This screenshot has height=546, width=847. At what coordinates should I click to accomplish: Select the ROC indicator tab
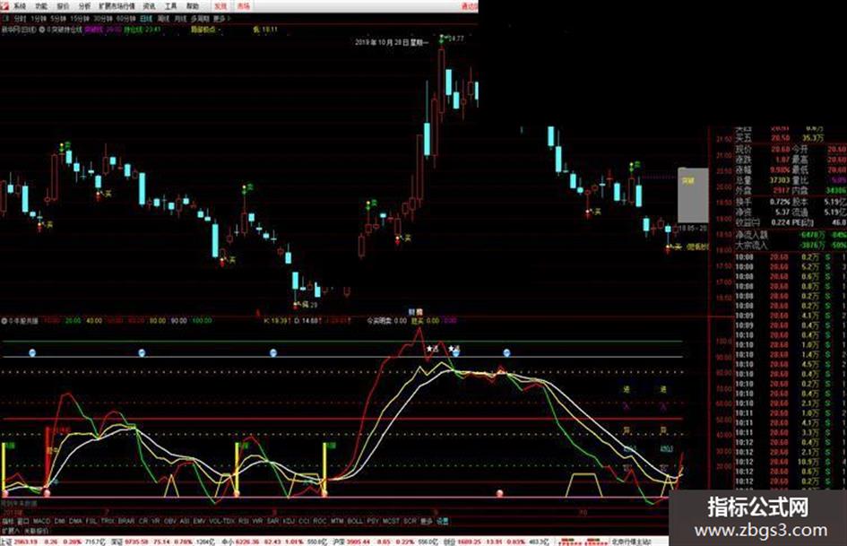[x=320, y=521]
